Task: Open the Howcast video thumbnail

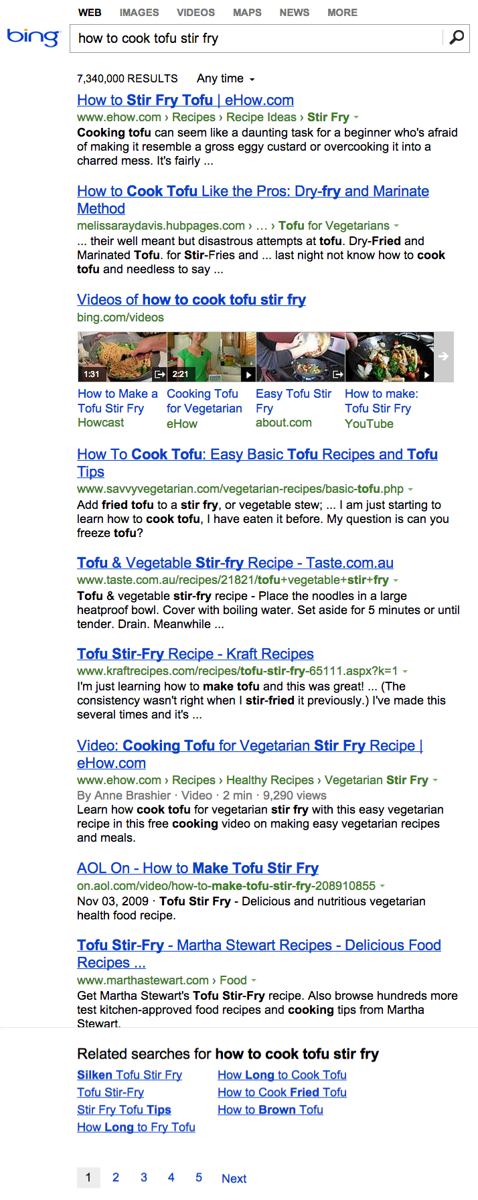Action: click(122, 357)
